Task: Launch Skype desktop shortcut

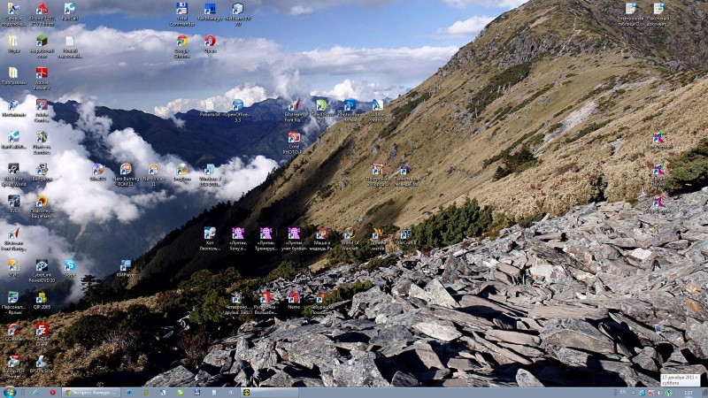Action: point(69,265)
